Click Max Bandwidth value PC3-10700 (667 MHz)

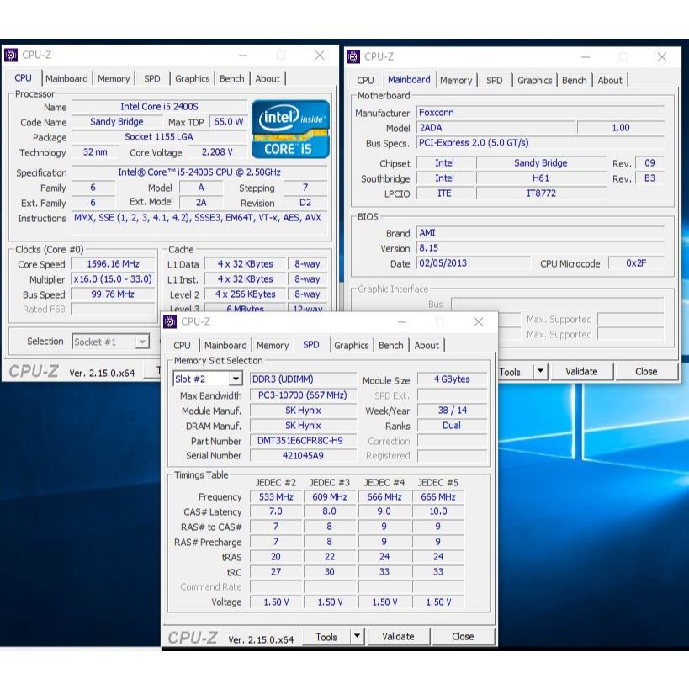coord(303,395)
